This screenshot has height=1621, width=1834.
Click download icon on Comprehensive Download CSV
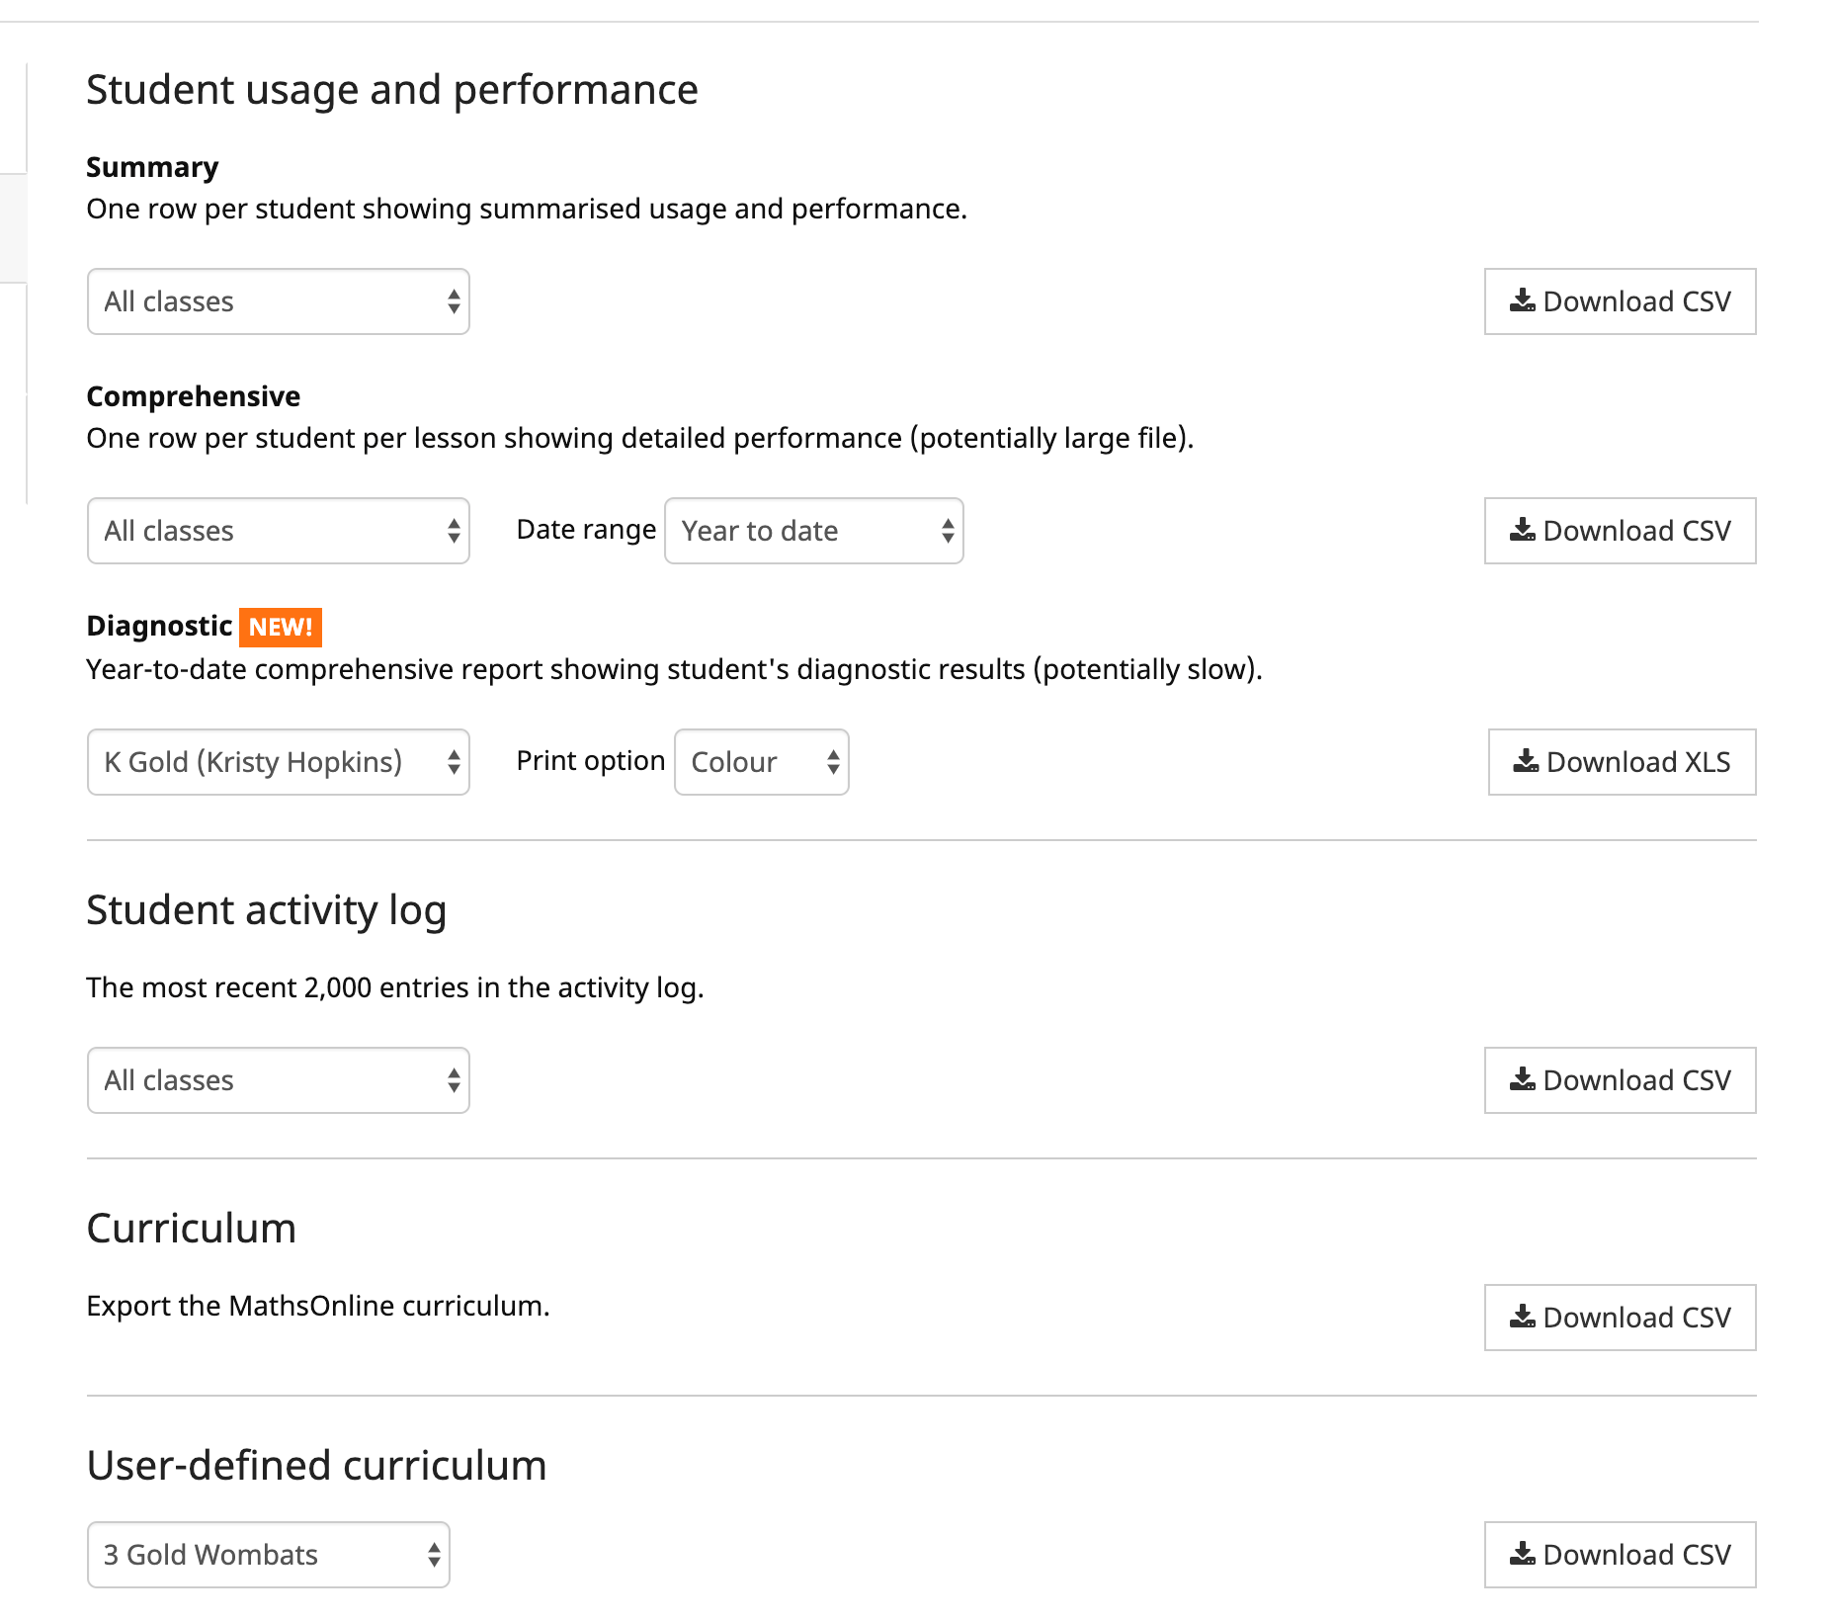tap(1523, 530)
